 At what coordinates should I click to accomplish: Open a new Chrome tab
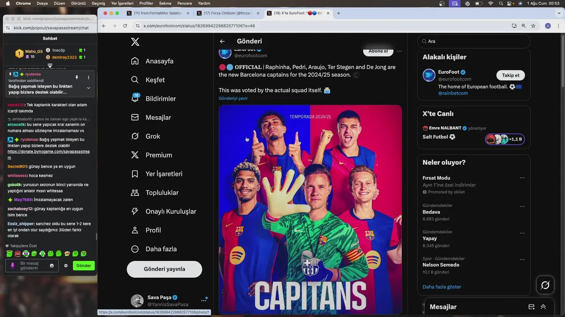pyautogui.click(x=339, y=13)
